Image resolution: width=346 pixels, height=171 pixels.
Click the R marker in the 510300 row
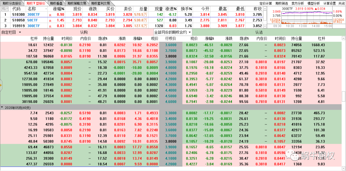coord(50,15)
